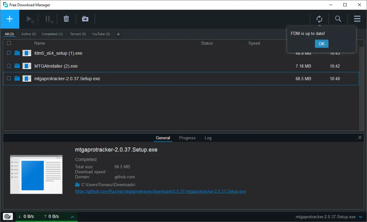Viewport: 367px width, 222px height.
Task: Click Free Download Manager title bar logo
Action: coord(5,5)
